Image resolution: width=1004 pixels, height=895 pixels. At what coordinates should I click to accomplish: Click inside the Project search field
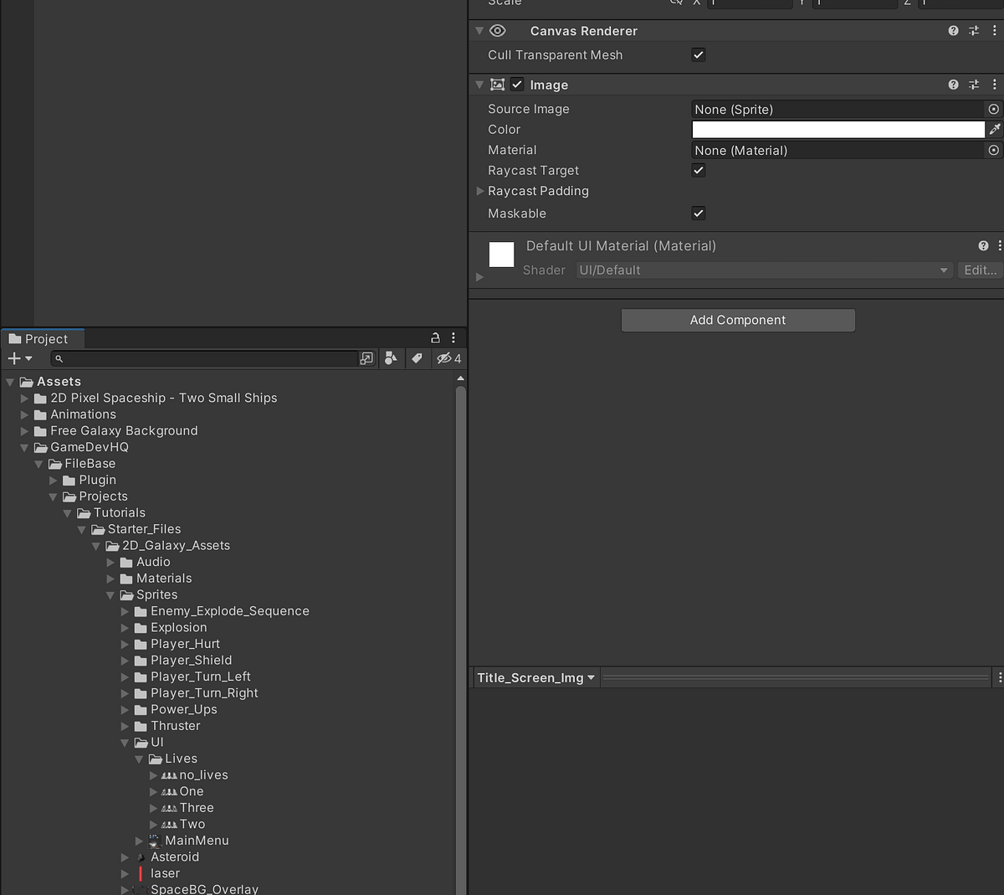(209, 358)
